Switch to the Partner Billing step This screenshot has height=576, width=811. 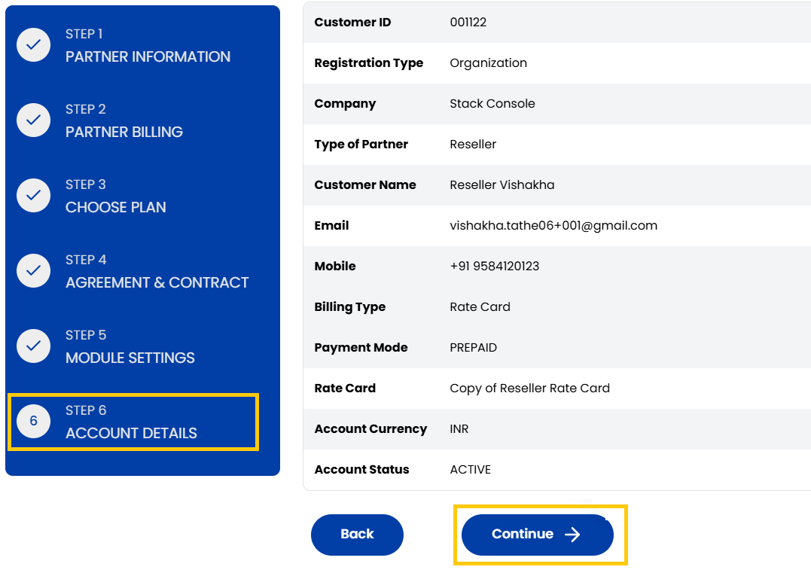click(x=123, y=132)
